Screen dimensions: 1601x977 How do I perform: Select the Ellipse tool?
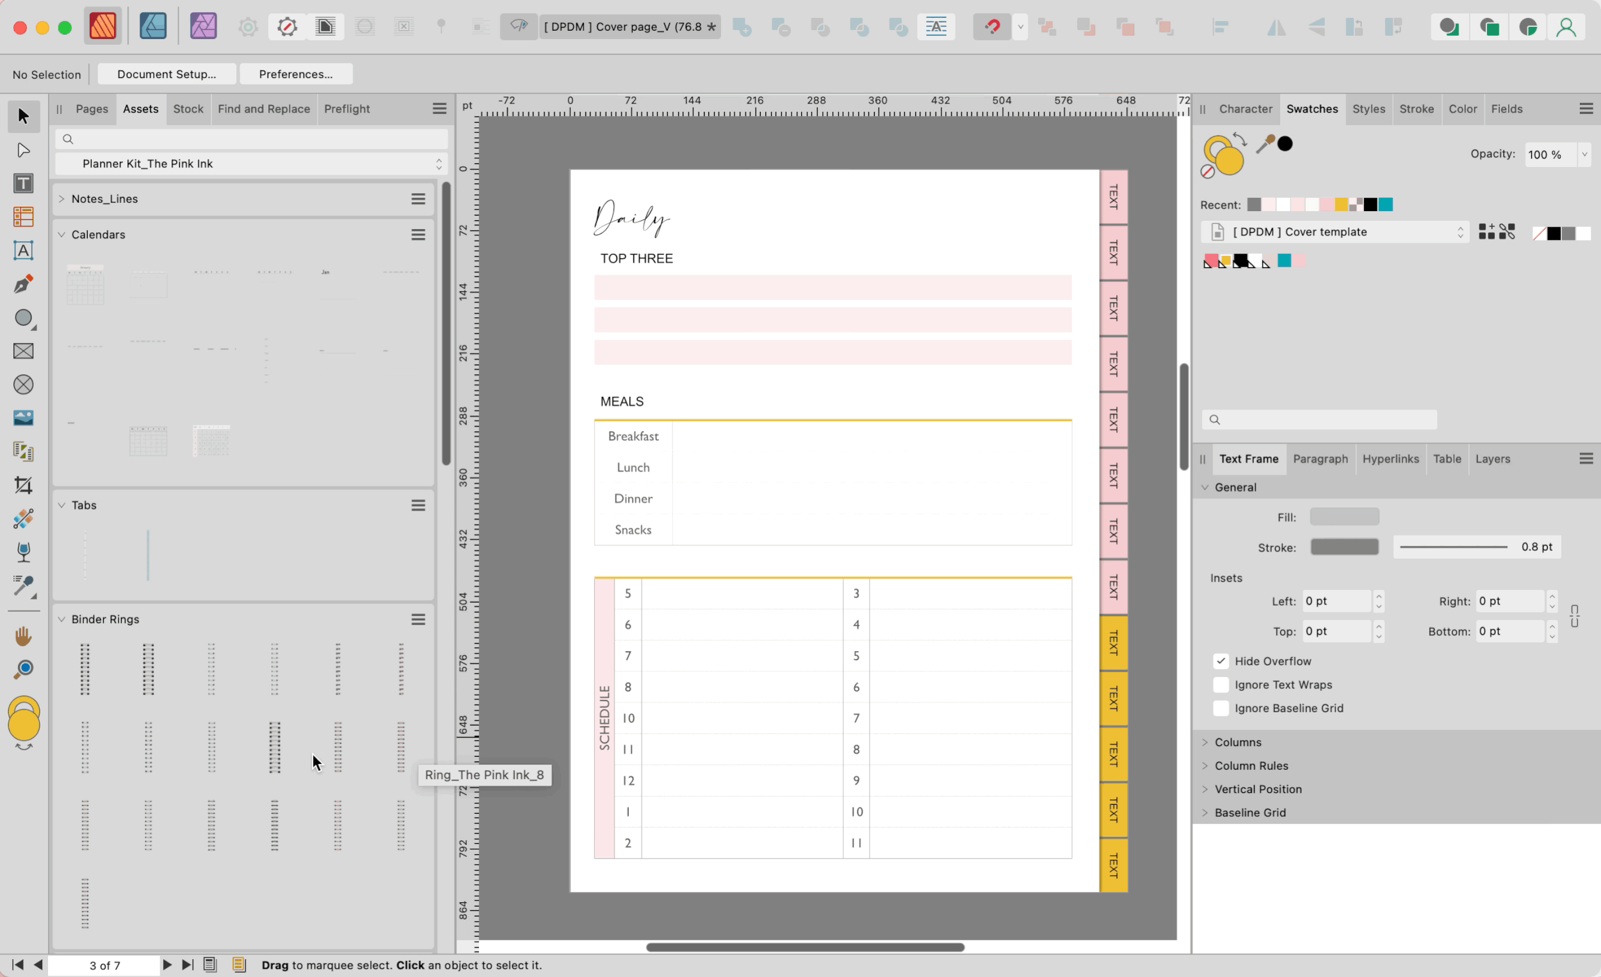tap(24, 317)
